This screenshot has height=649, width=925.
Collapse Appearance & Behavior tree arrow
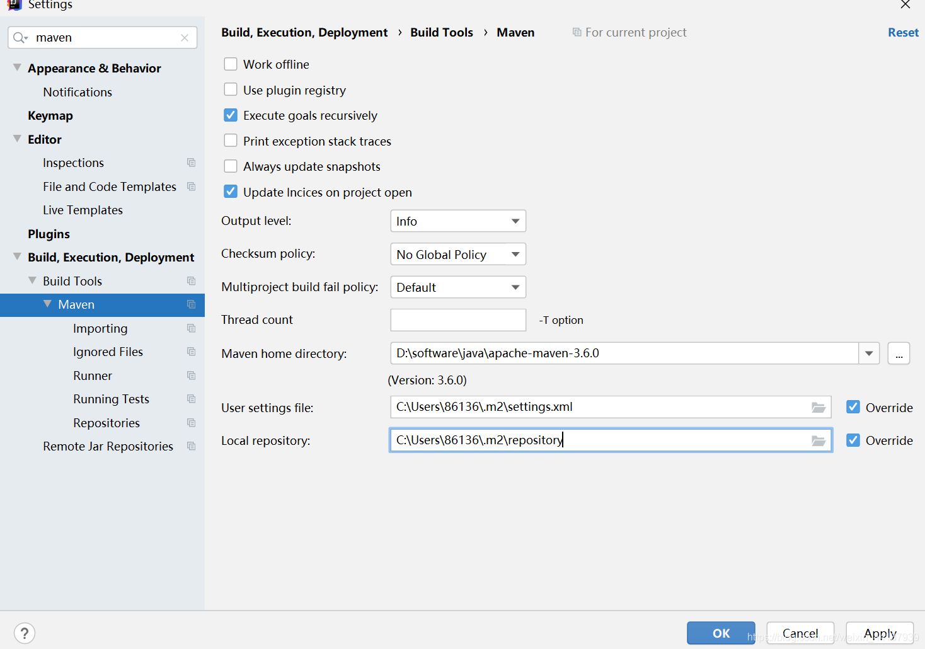click(17, 67)
